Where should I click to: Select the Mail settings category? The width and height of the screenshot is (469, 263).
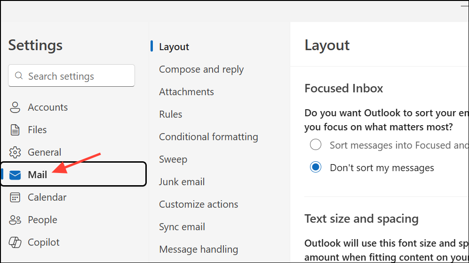73,174
